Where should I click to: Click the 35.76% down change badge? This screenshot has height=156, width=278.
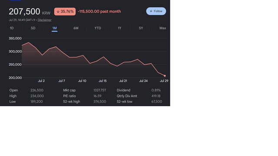(65, 12)
